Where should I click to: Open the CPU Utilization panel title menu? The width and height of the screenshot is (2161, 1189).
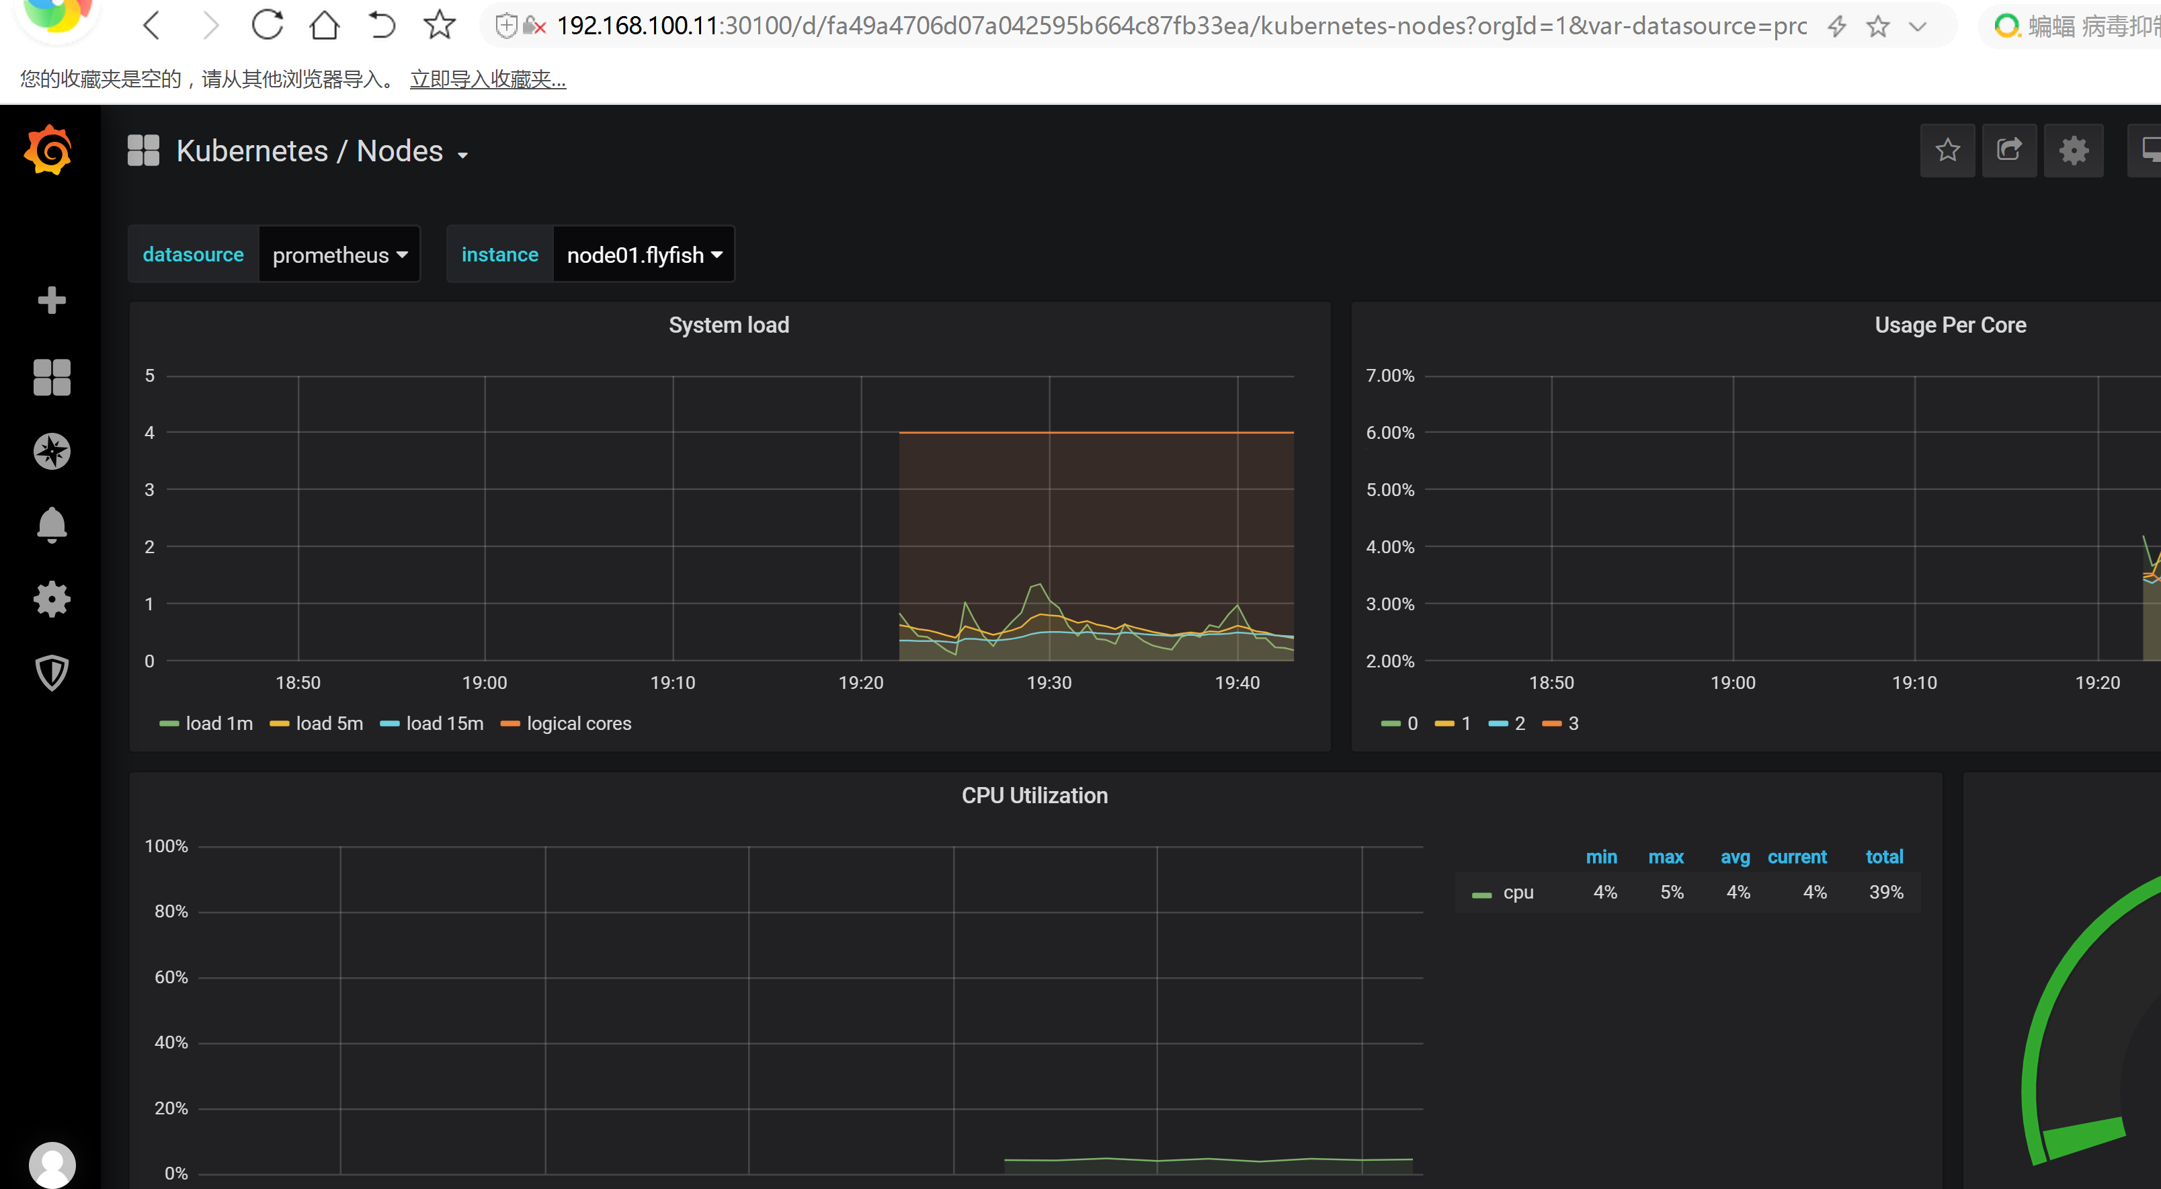(1034, 795)
